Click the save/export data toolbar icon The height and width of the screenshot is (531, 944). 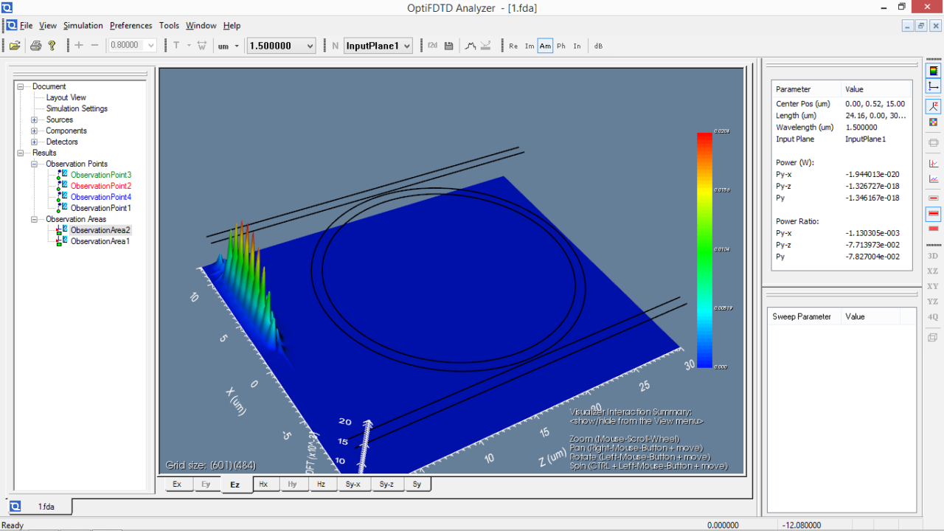click(448, 45)
